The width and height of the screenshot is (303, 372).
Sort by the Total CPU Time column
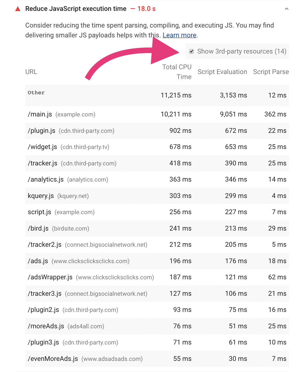(x=177, y=72)
